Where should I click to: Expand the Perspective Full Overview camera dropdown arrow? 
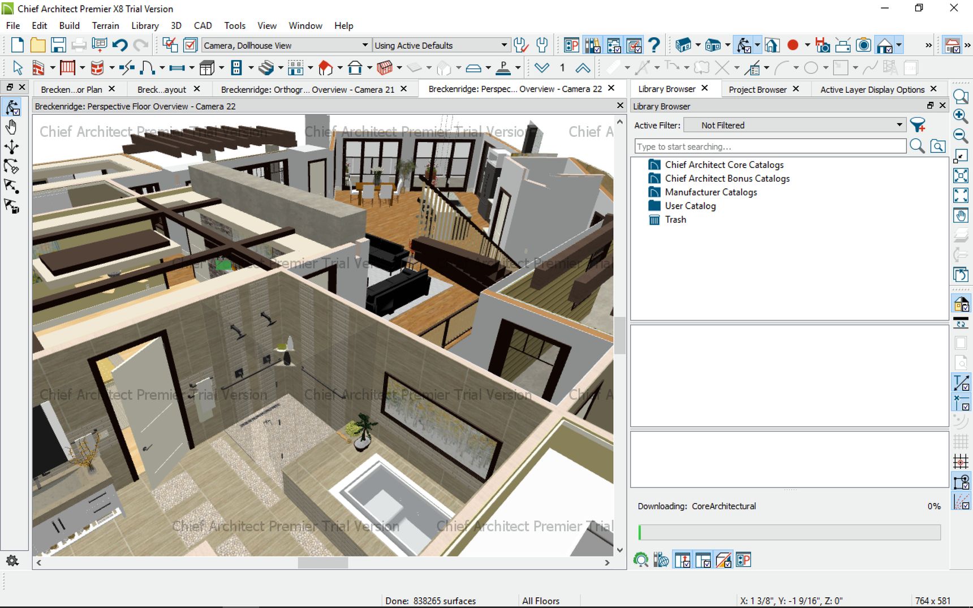pyautogui.click(x=698, y=45)
